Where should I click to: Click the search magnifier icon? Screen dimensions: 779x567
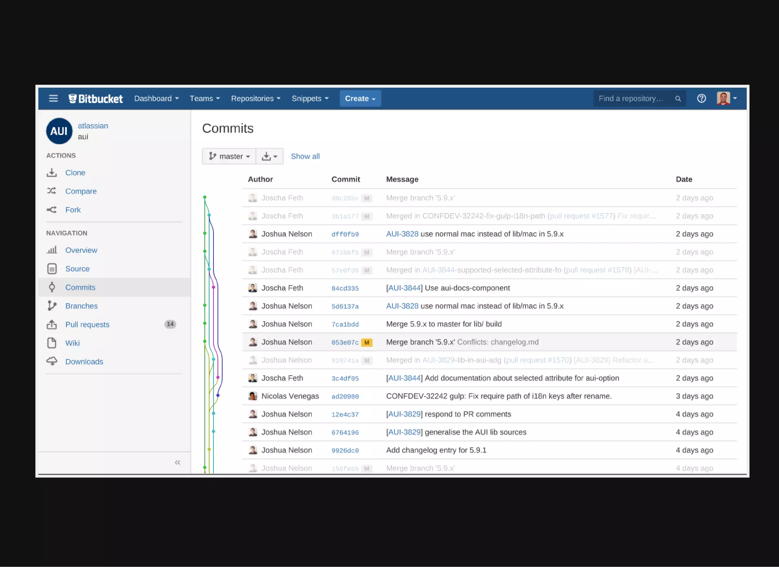click(678, 99)
